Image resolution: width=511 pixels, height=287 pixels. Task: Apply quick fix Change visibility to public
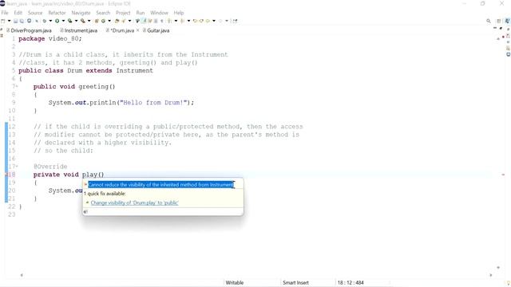(135, 202)
